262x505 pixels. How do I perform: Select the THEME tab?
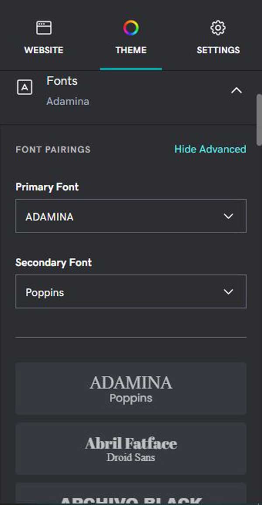[131, 37]
